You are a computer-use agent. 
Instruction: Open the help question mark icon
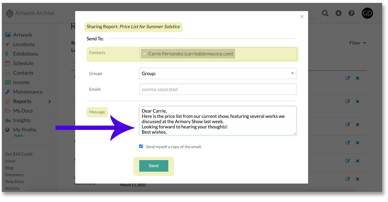(x=351, y=13)
